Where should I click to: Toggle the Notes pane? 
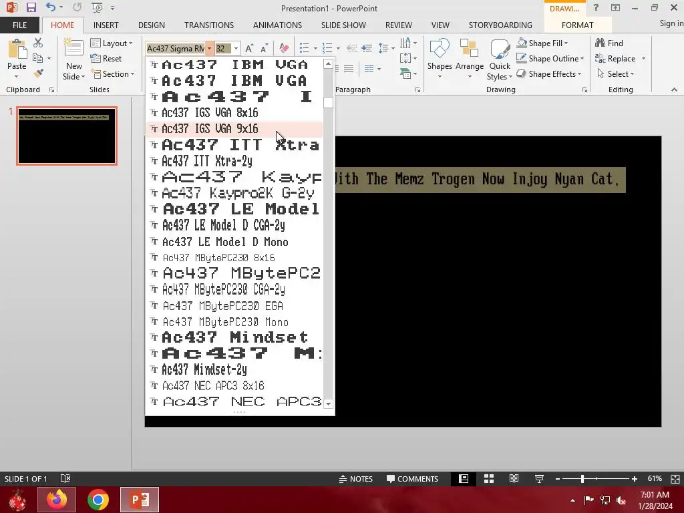[x=356, y=478]
